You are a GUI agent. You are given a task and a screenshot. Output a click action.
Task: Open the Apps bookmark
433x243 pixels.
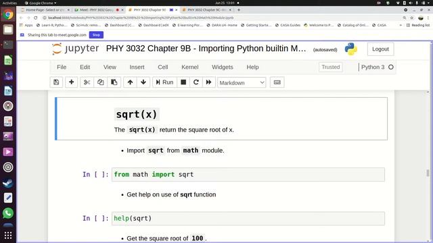(x=26, y=25)
